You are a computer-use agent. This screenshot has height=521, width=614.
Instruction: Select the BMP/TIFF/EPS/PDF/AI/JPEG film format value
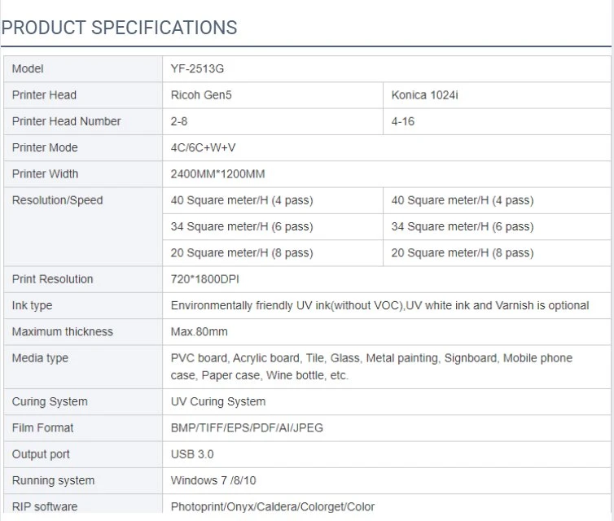(247, 428)
